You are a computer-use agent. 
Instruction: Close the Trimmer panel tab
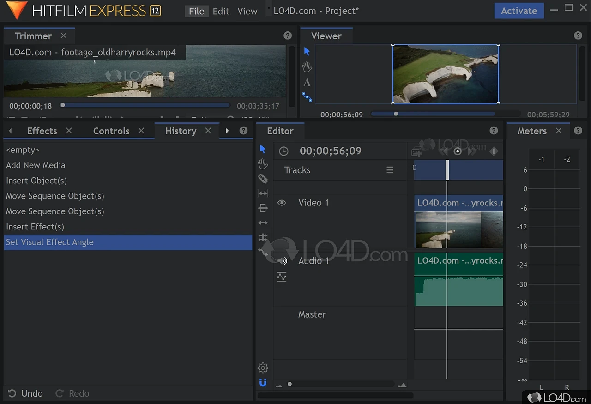(x=64, y=36)
